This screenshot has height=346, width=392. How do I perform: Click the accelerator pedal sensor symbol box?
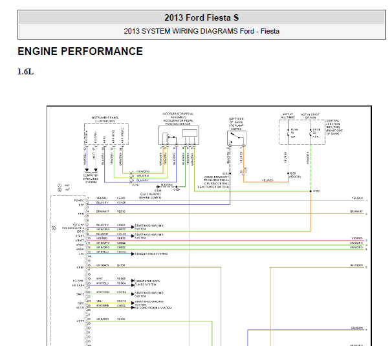(x=179, y=135)
